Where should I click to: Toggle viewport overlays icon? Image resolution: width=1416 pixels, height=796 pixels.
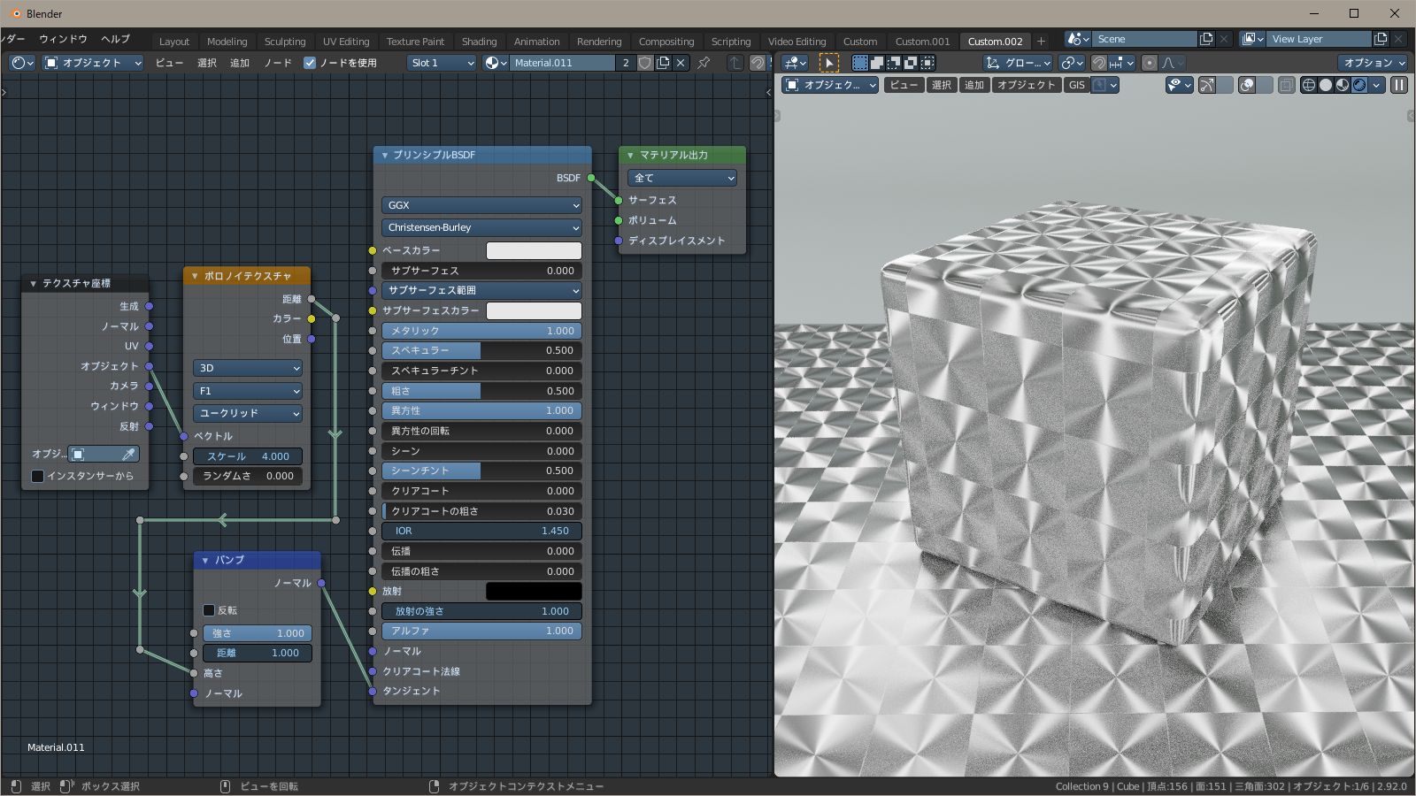[1247, 85]
